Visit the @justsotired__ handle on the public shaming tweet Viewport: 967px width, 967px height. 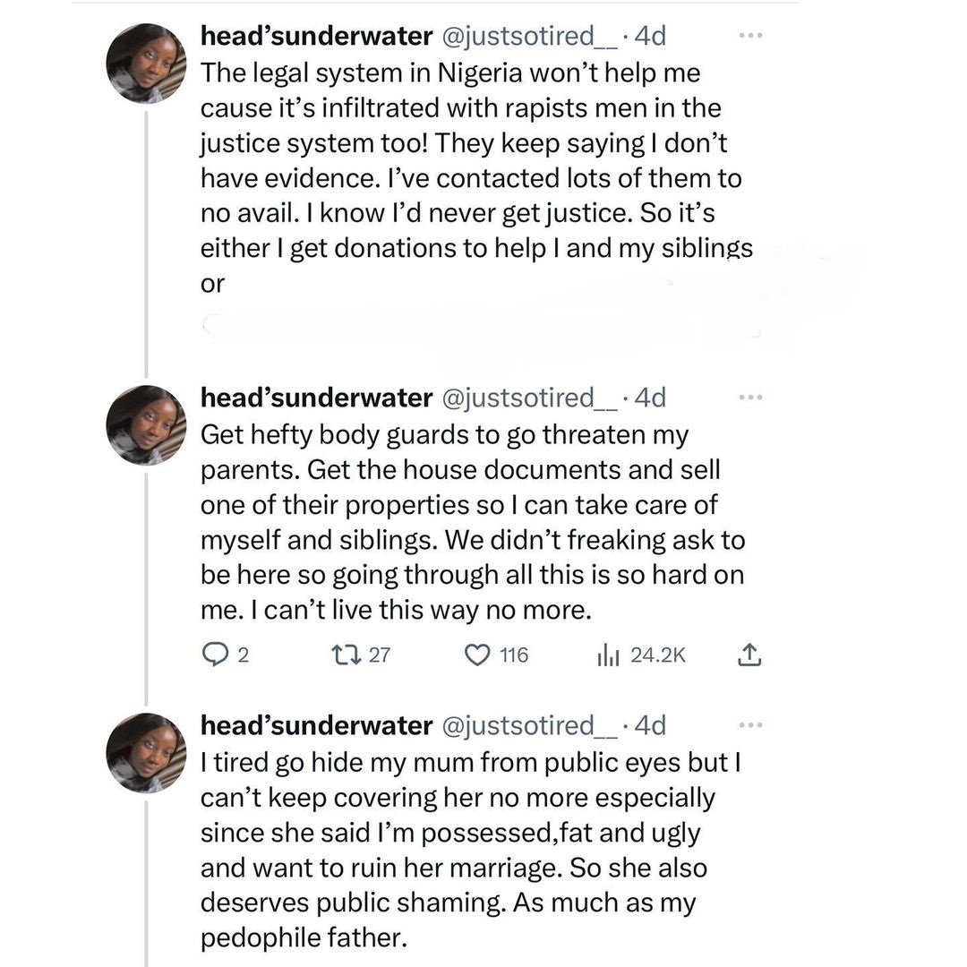click(530, 724)
